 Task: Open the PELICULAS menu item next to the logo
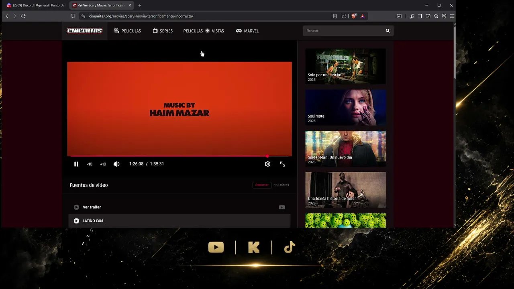127,31
